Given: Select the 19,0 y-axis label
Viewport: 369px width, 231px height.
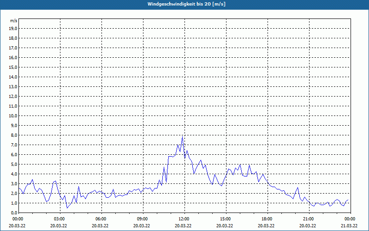Looking at the screenshot, I should (x=13, y=28).
